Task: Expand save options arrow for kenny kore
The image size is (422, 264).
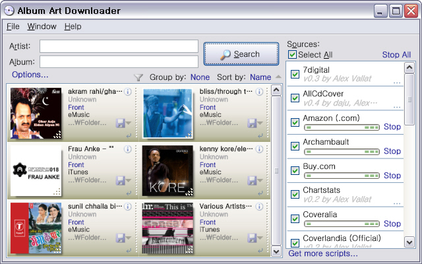Action: pos(260,181)
